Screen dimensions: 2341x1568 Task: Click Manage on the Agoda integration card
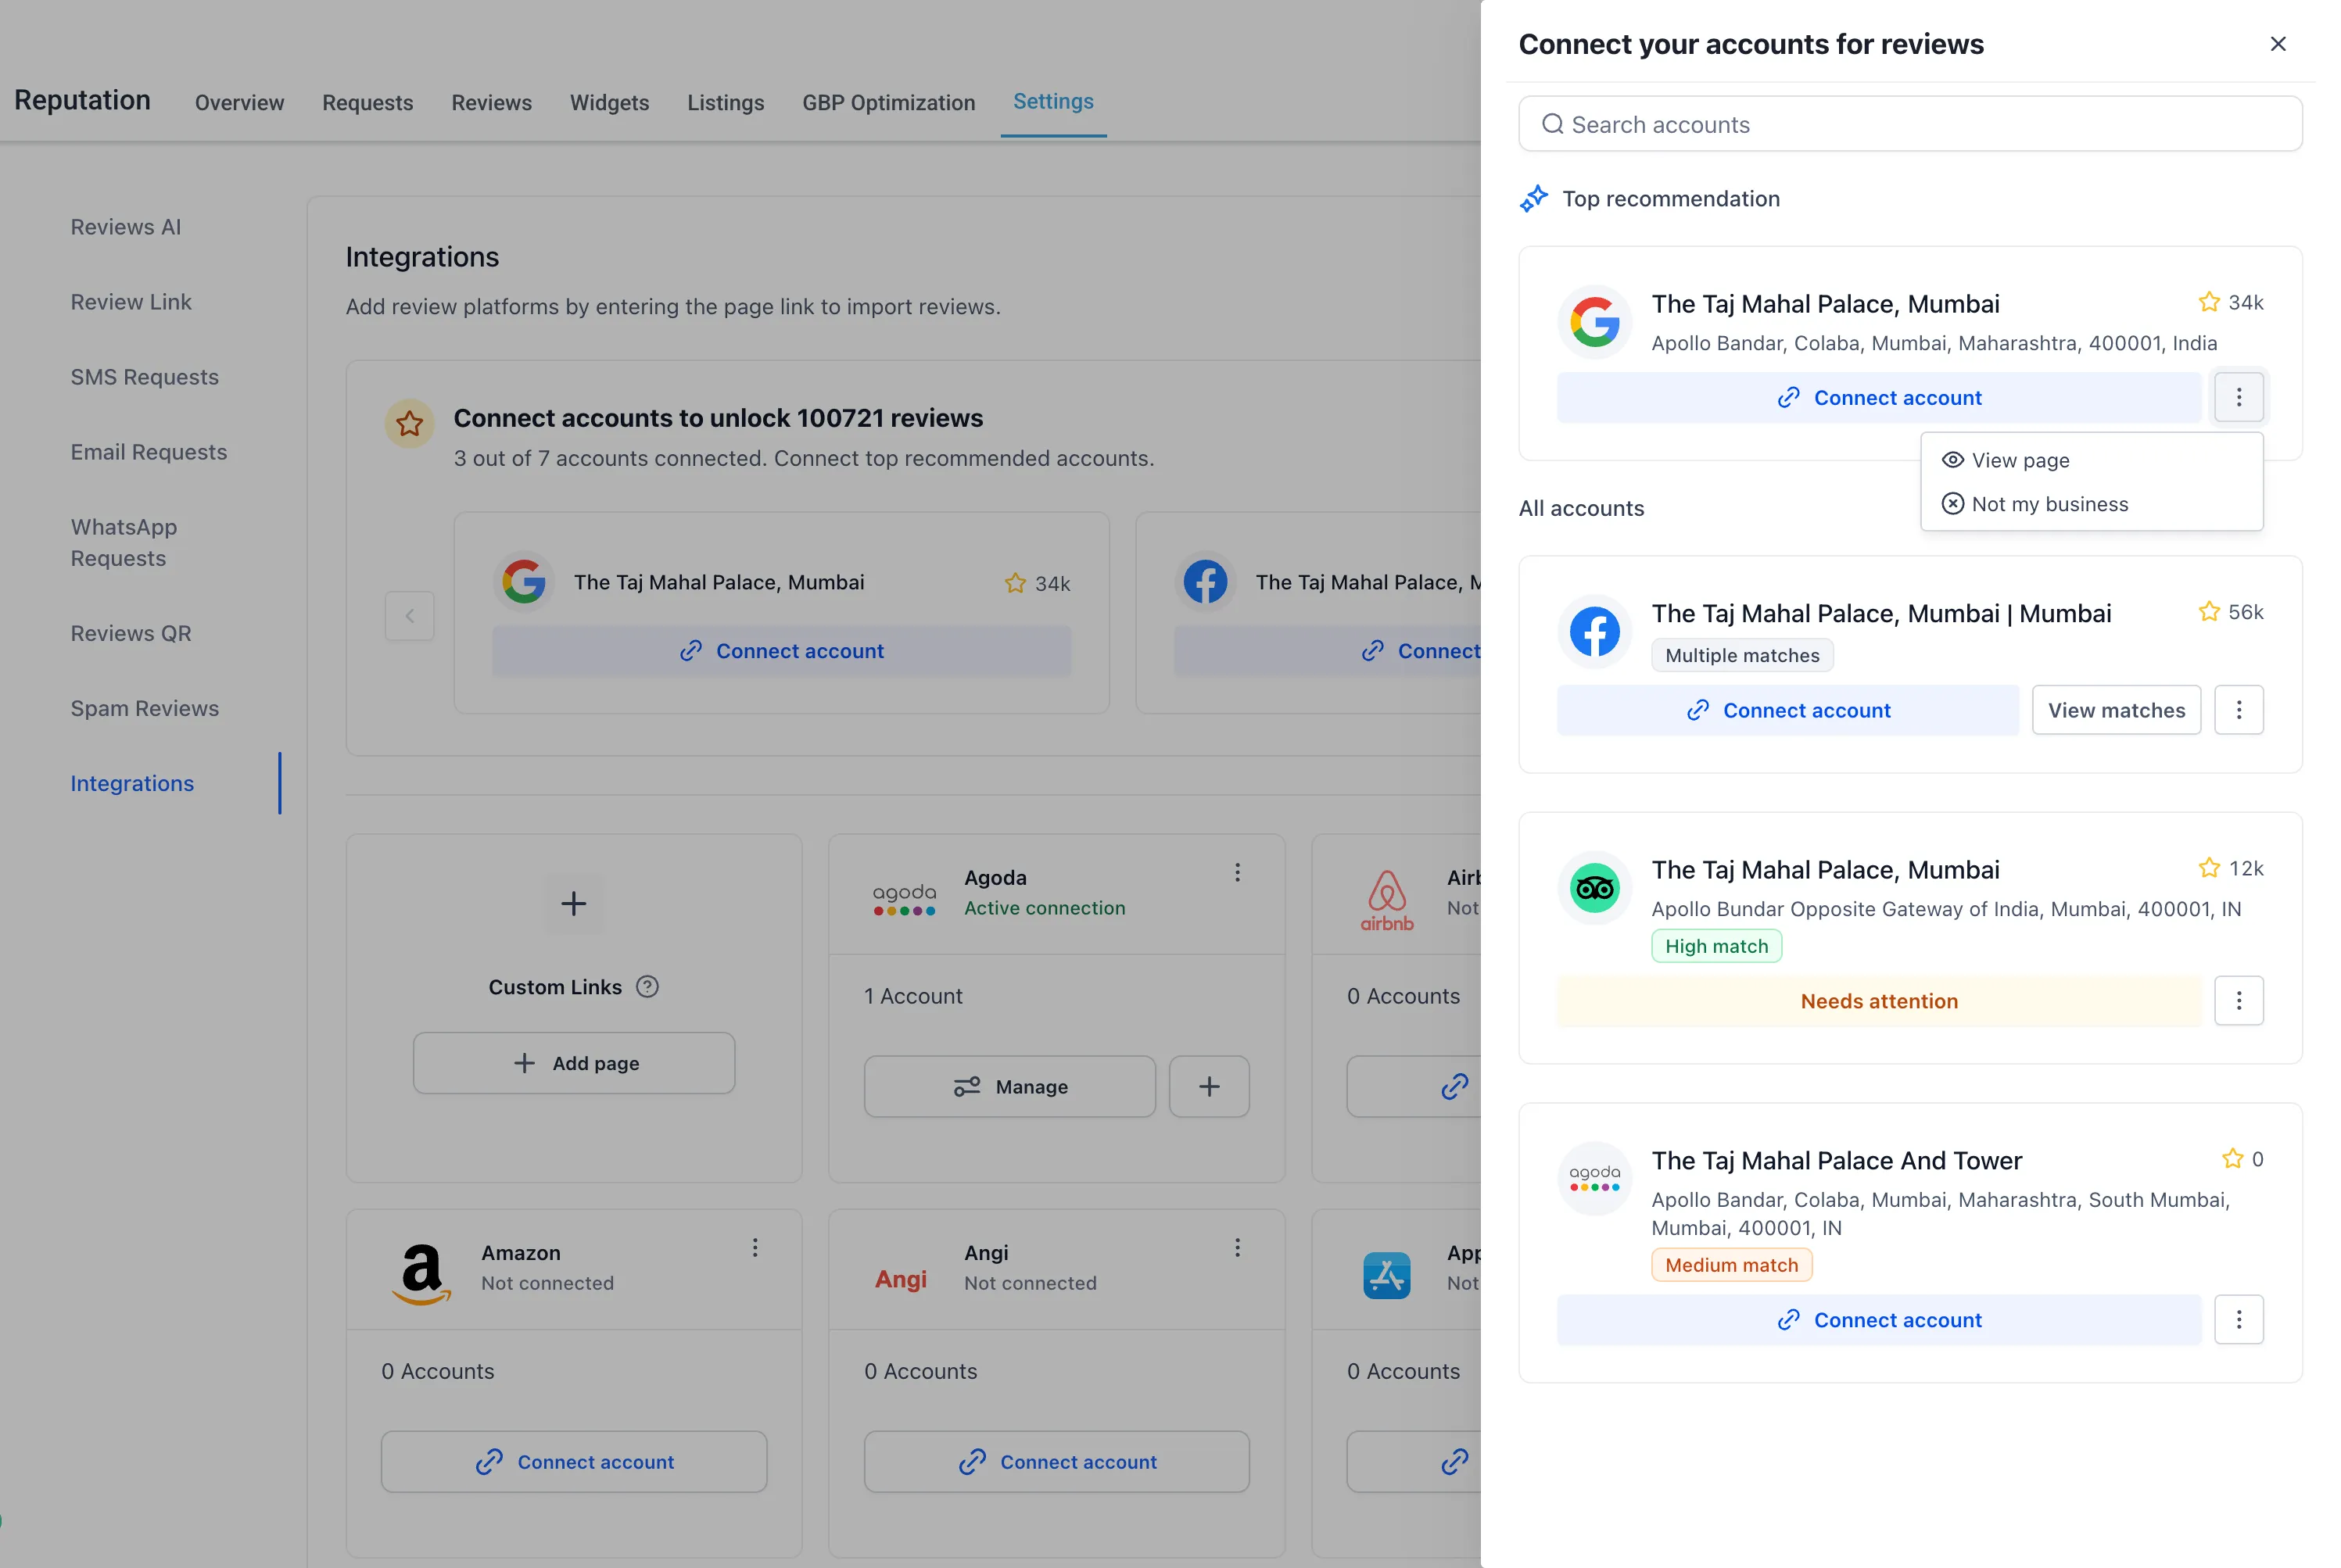(x=1009, y=1086)
